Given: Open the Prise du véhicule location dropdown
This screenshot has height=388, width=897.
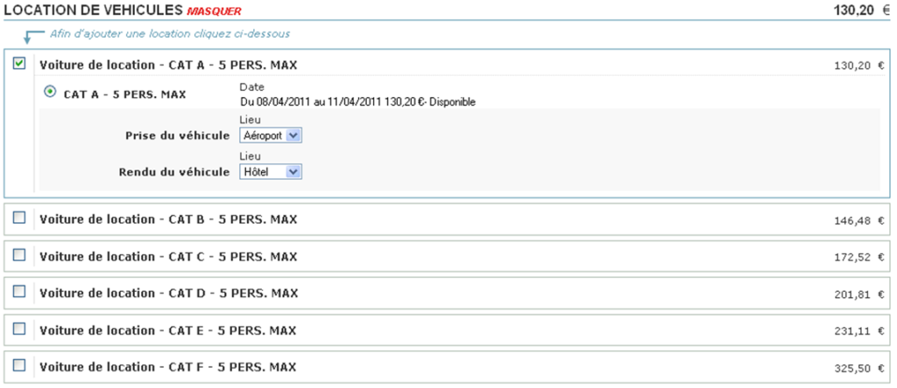Looking at the screenshot, I should click(x=271, y=135).
